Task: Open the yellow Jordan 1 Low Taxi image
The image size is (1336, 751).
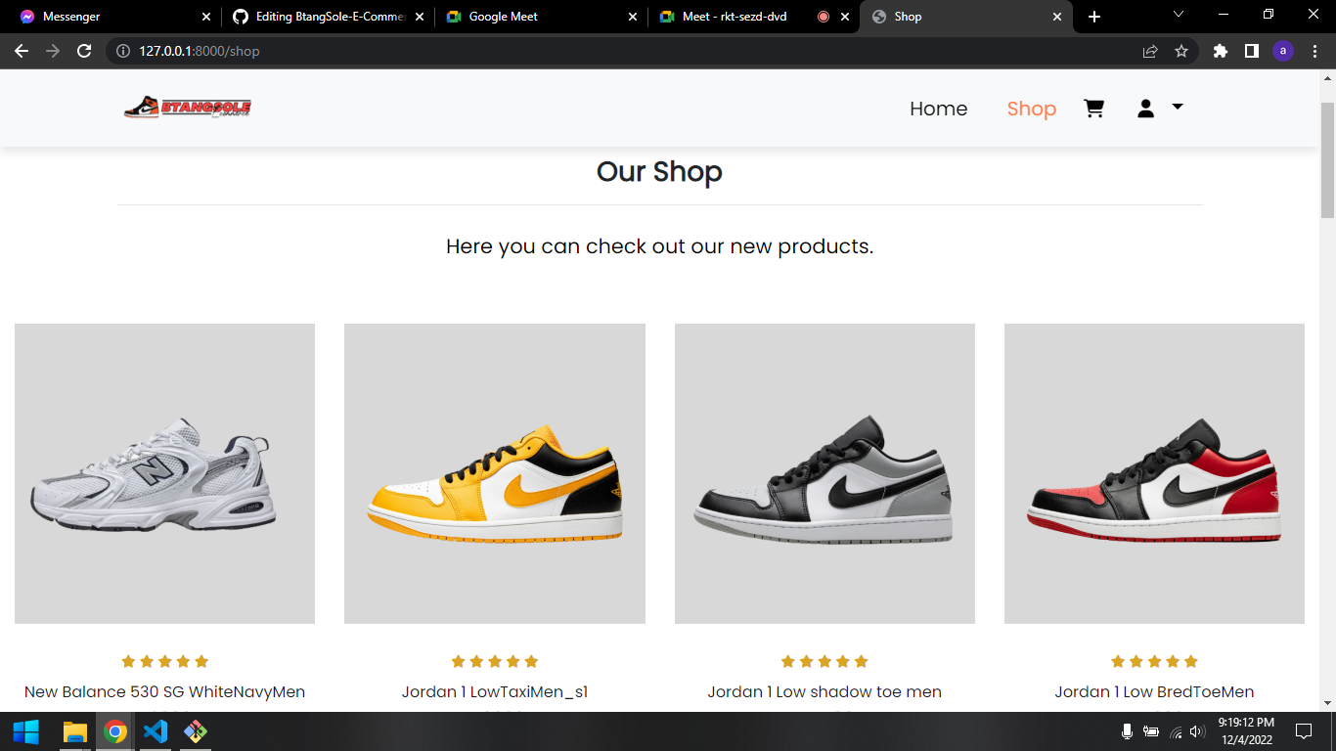Action: pyautogui.click(x=495, y=473)
